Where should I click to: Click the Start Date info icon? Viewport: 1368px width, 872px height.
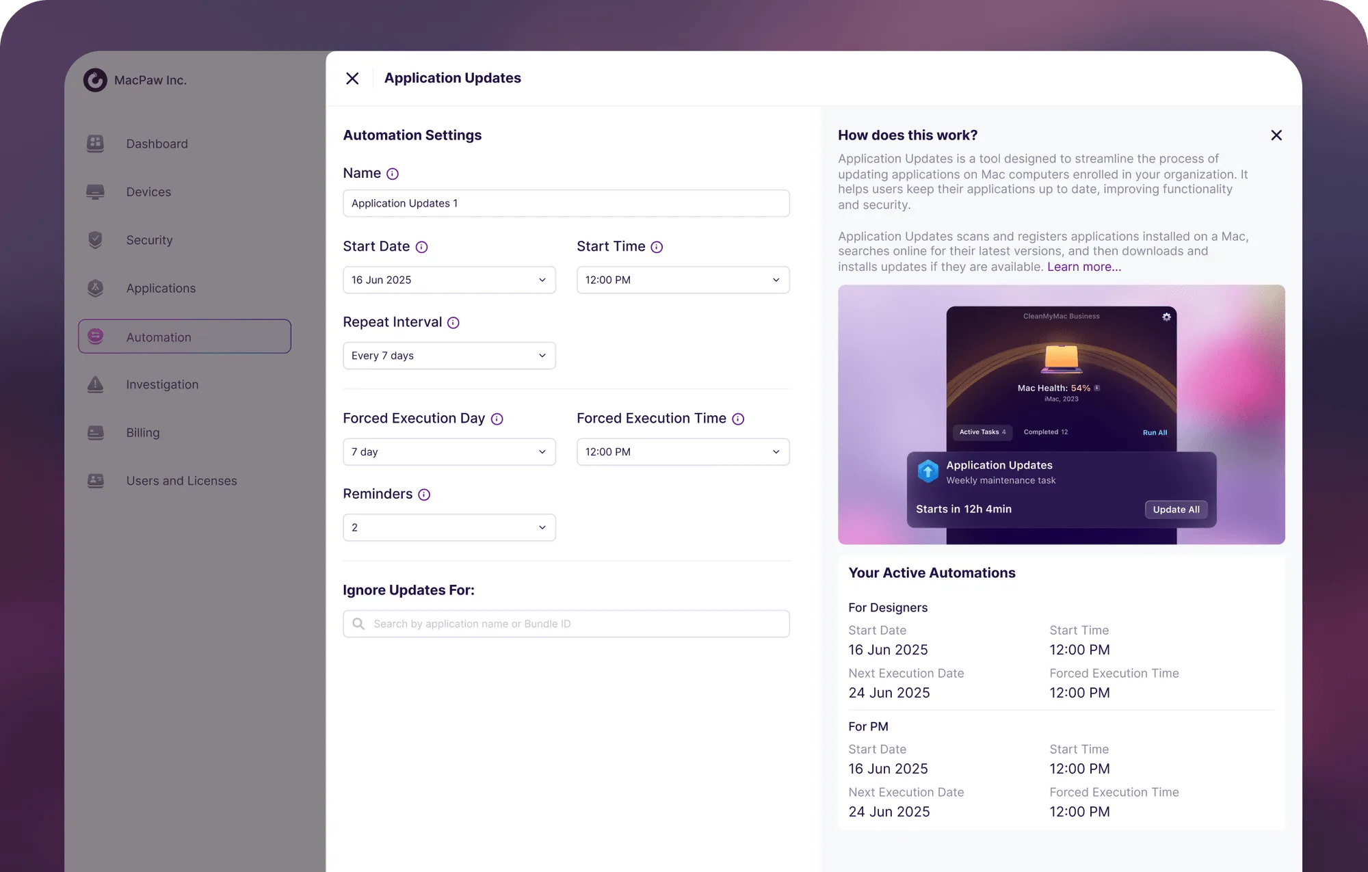421,247
